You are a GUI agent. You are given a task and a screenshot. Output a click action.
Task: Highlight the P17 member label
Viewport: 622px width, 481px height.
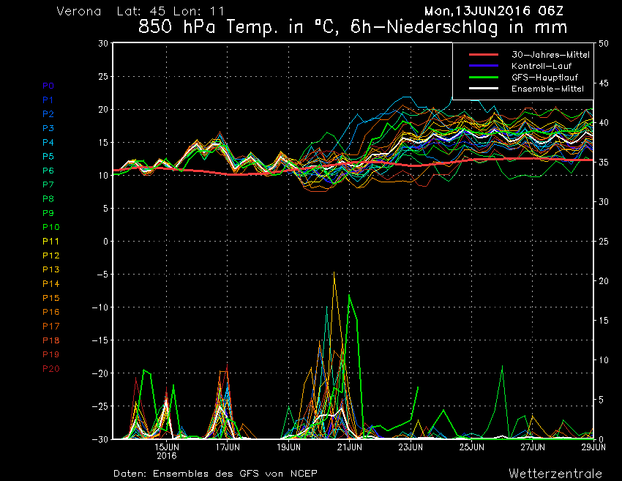pos(51,327)
